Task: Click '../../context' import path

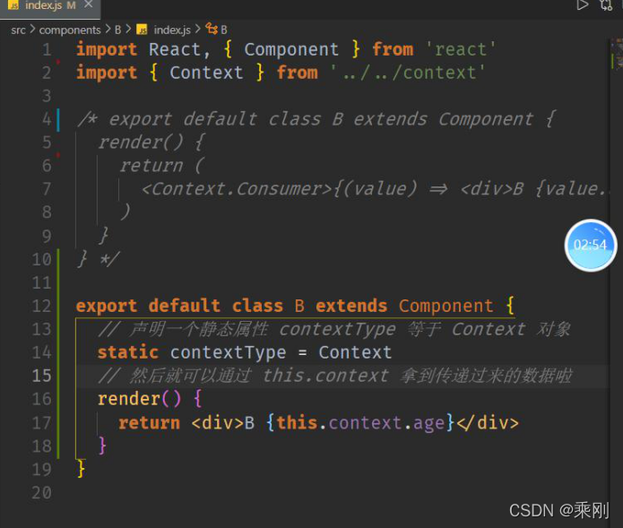Action: point(408,74)
